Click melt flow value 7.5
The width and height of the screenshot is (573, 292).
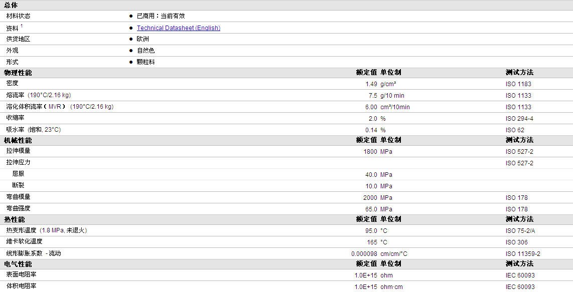(373, 96)
